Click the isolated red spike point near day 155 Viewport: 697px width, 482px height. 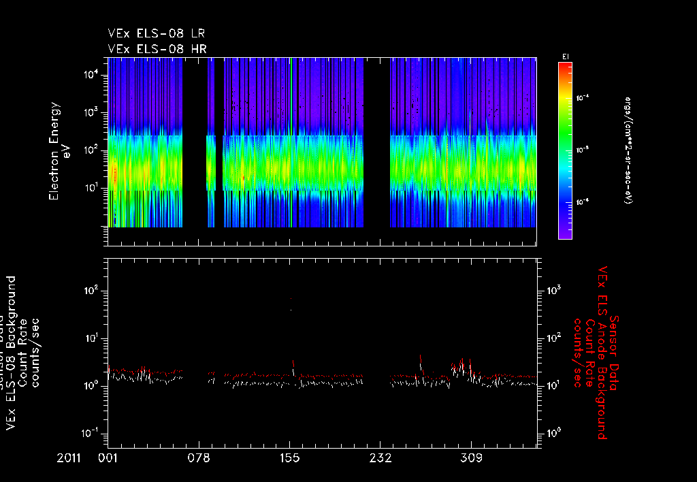pos(291,298)
